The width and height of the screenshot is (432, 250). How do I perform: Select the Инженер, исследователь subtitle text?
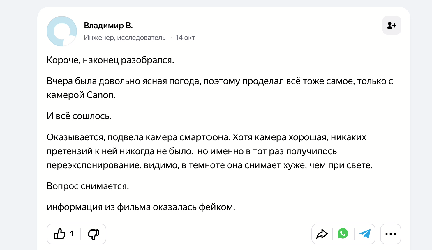(125, 38)
